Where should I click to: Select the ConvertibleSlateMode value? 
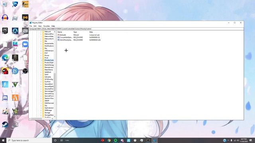[x=65, y=37]
